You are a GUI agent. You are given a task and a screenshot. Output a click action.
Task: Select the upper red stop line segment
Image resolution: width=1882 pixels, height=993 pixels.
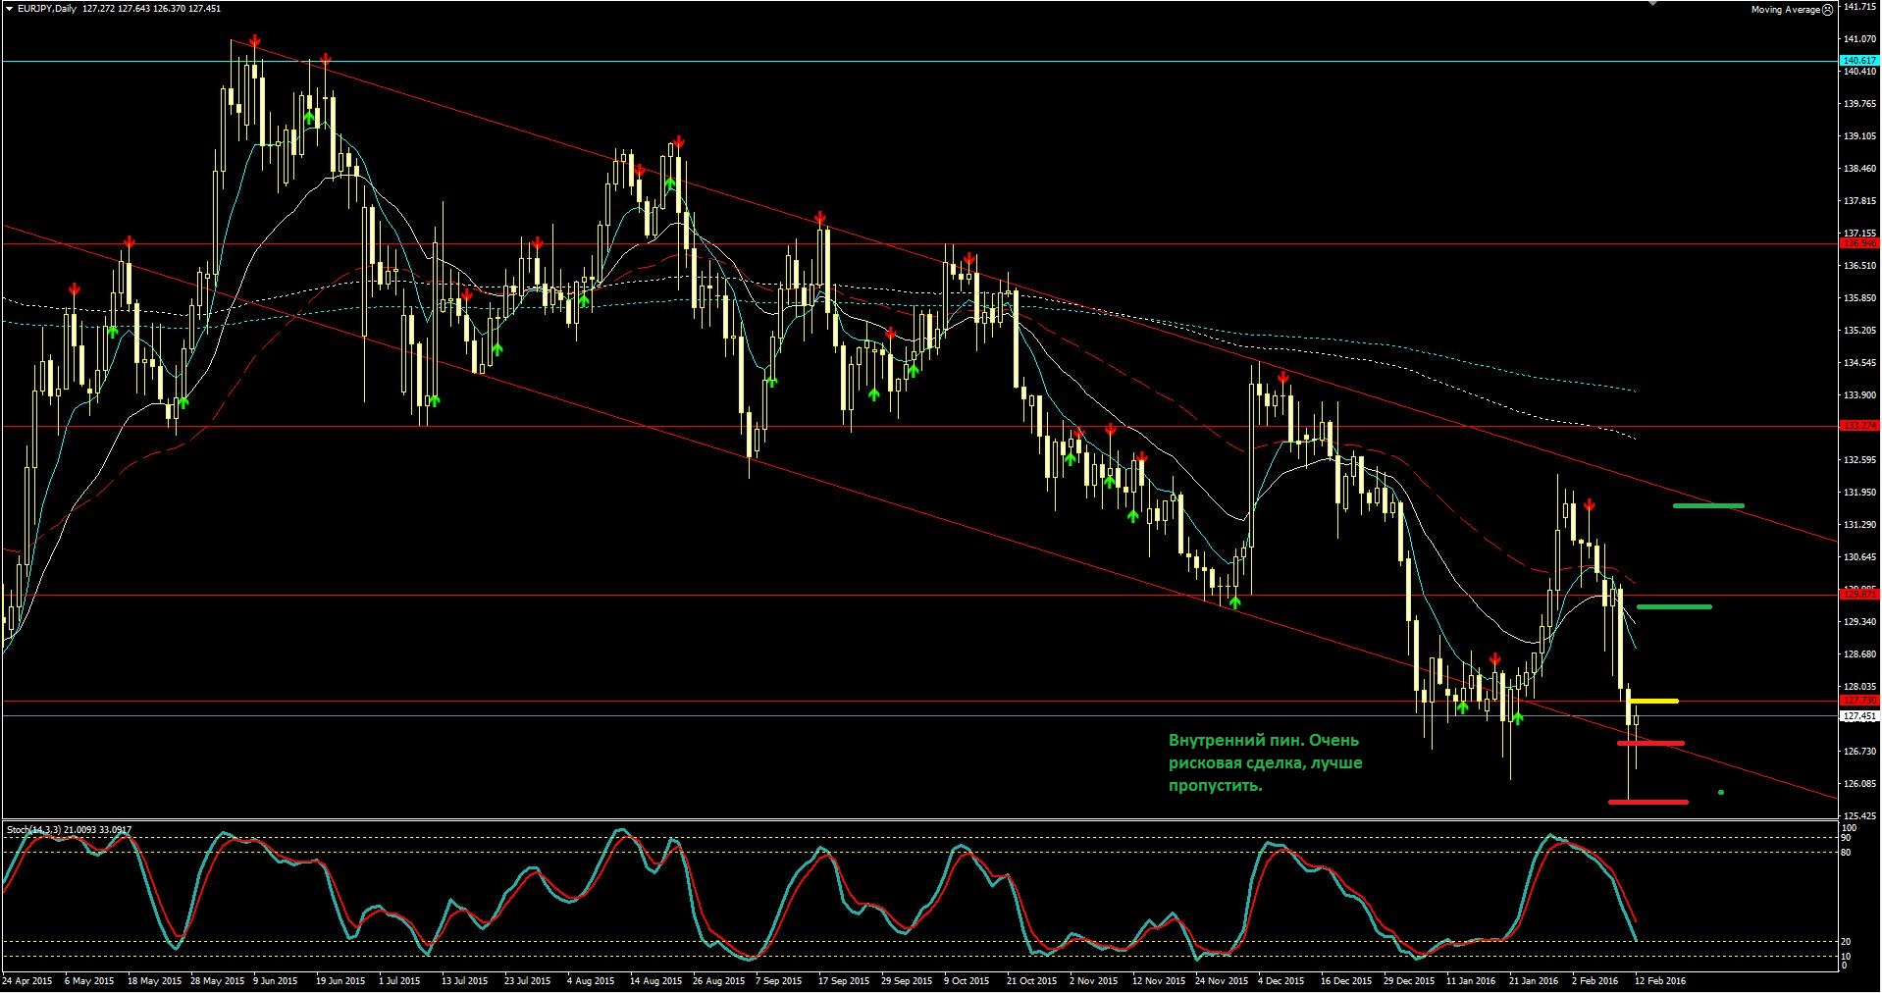[x=1650, y=743]
